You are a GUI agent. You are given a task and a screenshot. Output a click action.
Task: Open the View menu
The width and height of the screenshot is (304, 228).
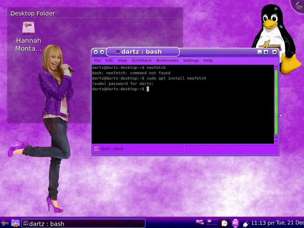(122, 61)
